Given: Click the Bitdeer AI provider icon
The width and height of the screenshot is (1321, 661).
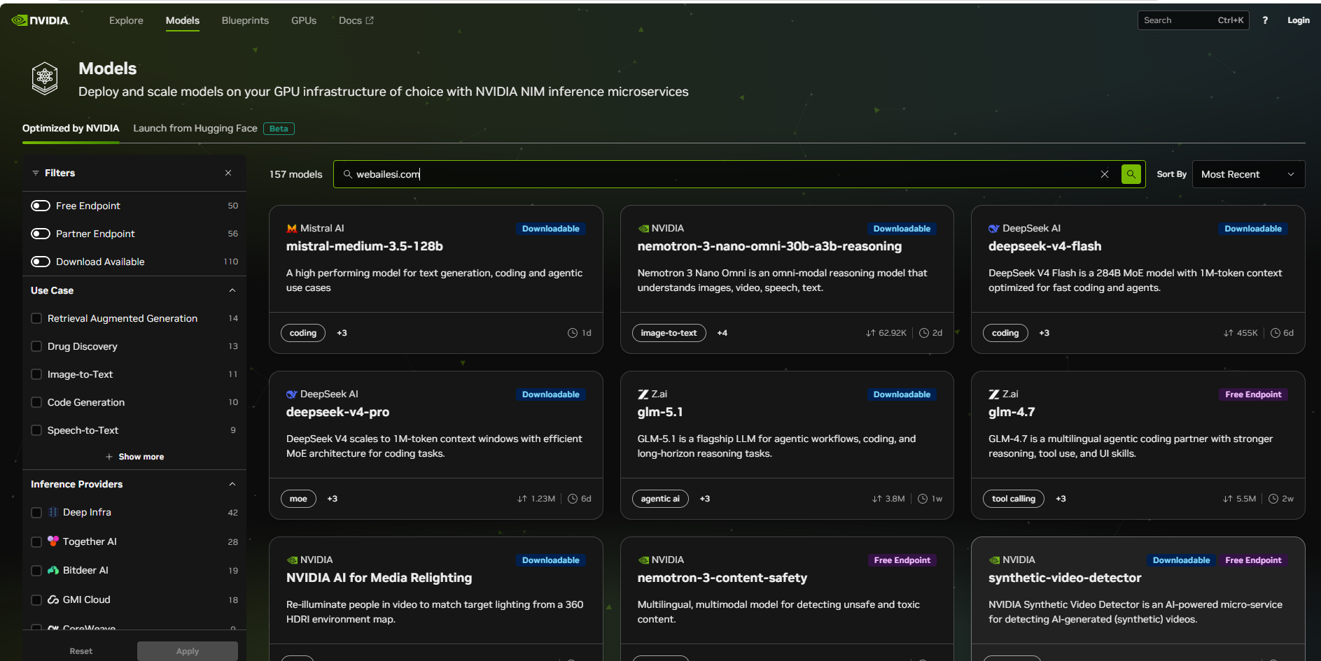Looking at the screenshot, I should (53, 570).
